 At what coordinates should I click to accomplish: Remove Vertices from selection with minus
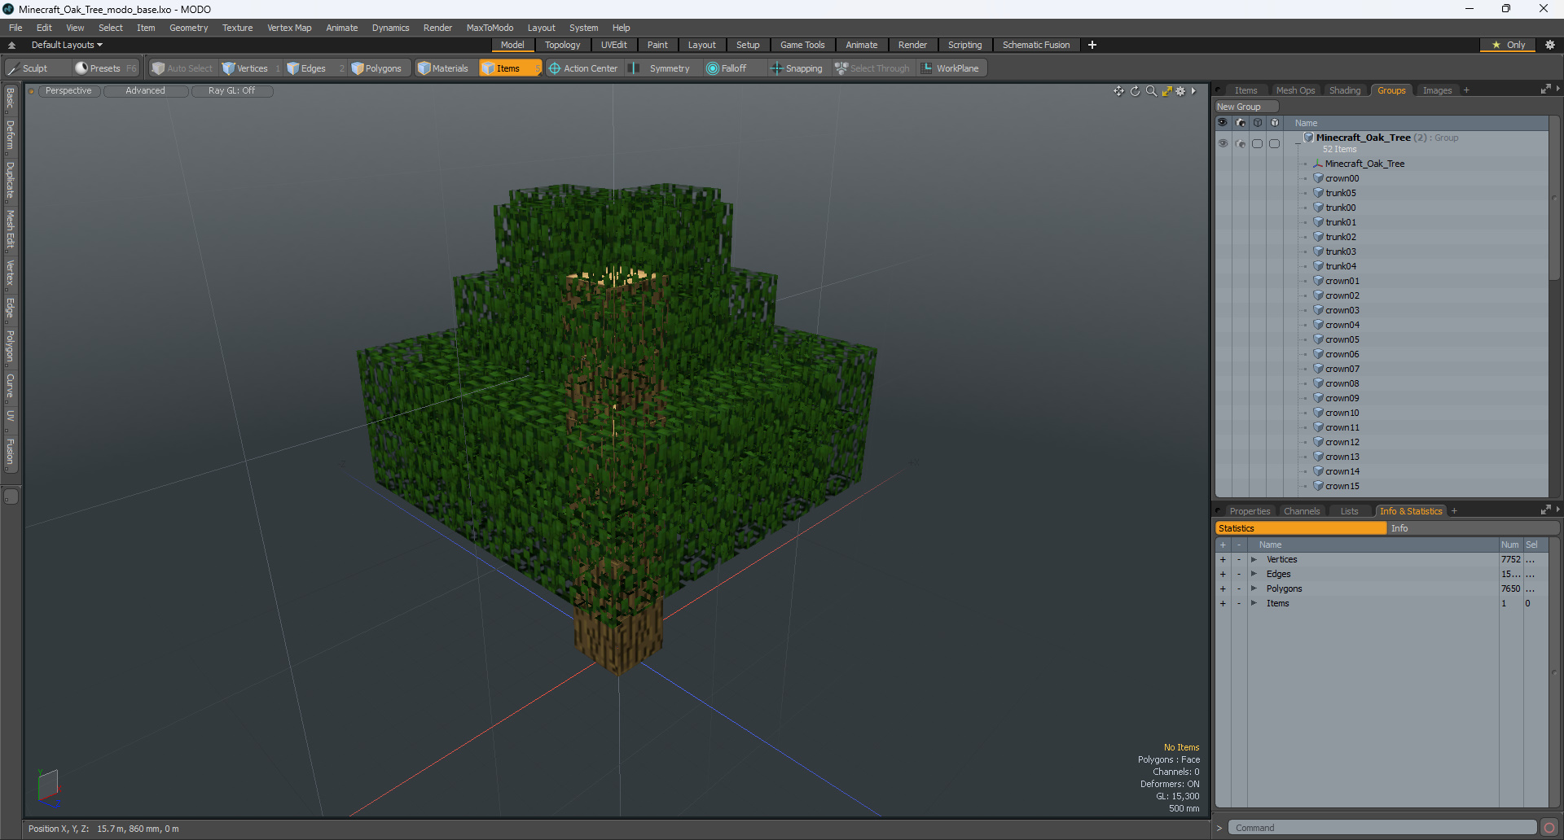[1239, 559]
